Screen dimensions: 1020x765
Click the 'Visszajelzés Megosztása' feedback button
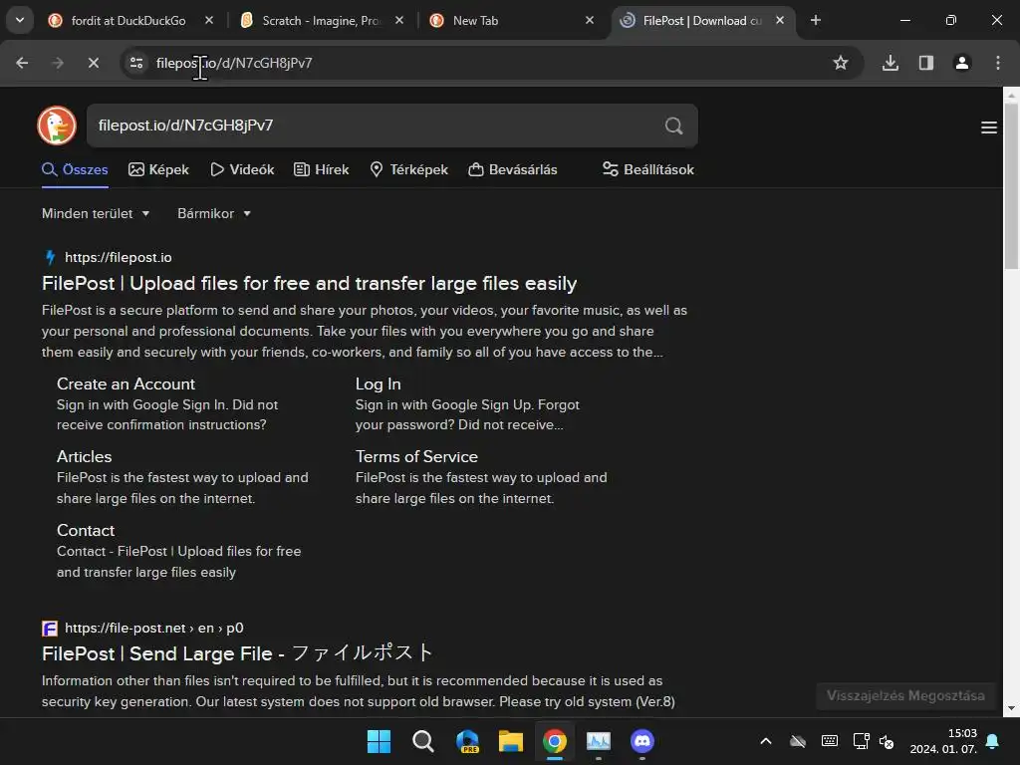tap(905, 695)
